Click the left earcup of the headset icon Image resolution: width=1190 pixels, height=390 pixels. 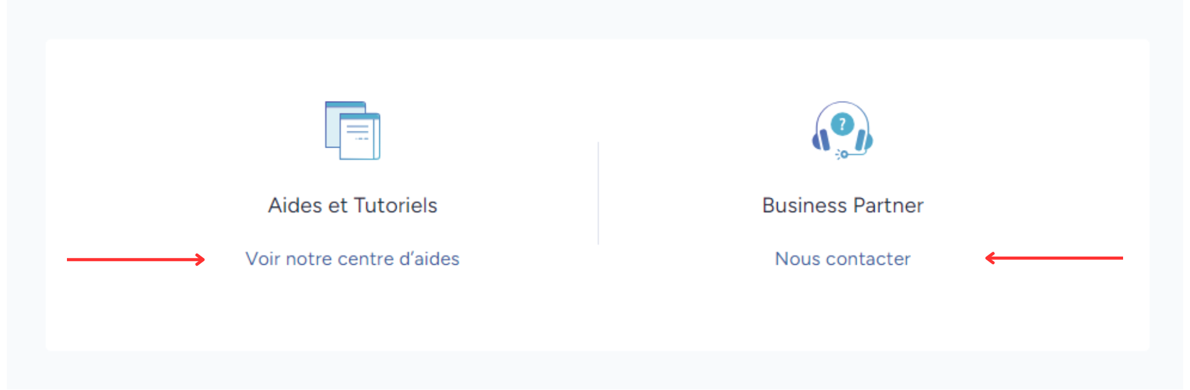click(821, 141)
